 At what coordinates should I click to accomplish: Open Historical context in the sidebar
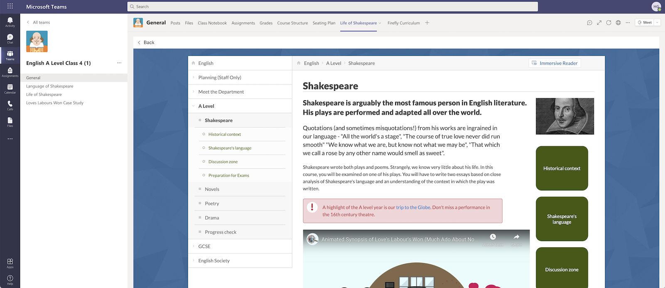pos(224,134)
